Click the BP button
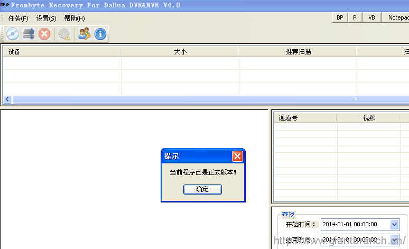 pos(340,17)
